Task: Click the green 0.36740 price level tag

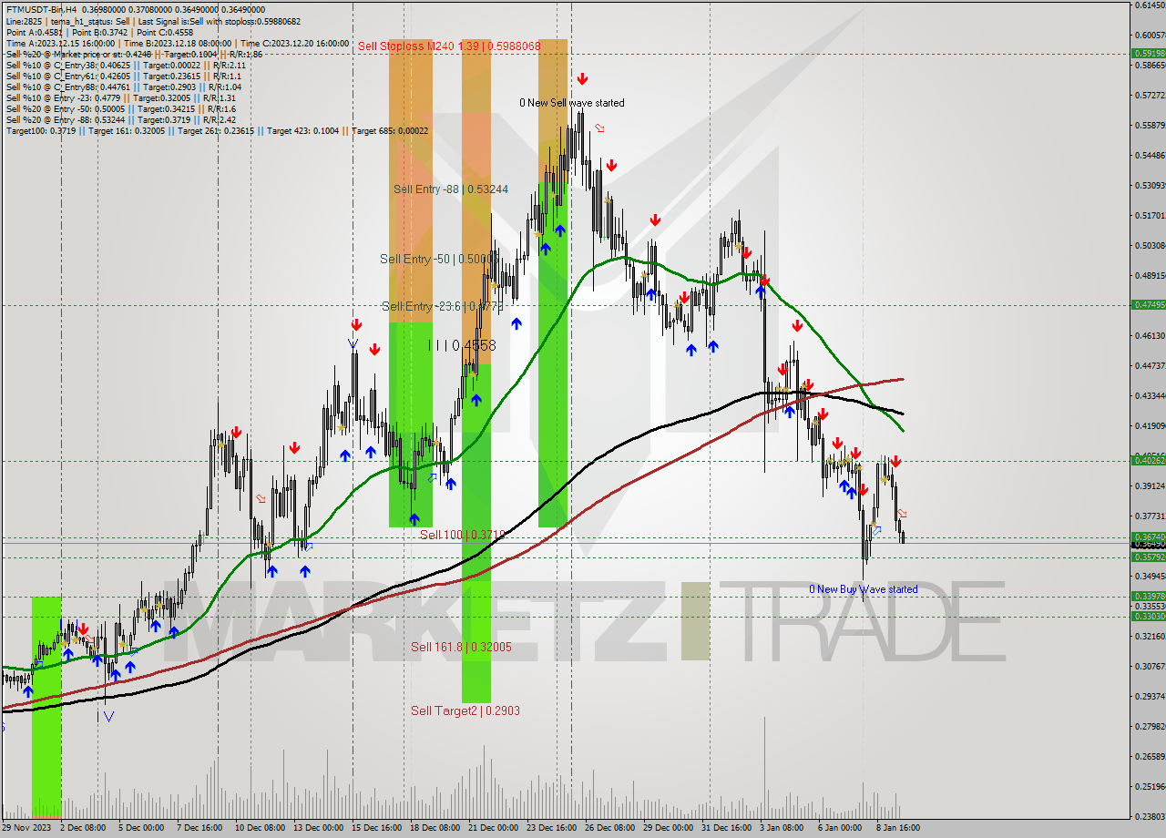Action: pyautogui.click(x=1149, y=537)
